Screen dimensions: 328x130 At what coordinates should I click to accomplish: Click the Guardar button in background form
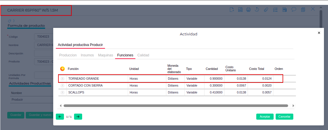(16, 115)
